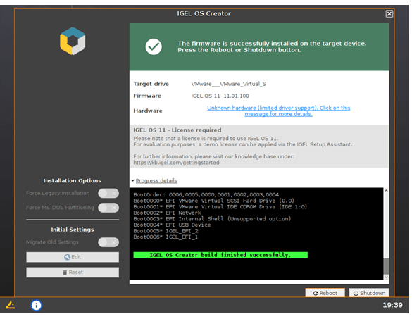Click the License required heading
Viewport: 412px width, 319px height.
(x=177, y=130)
